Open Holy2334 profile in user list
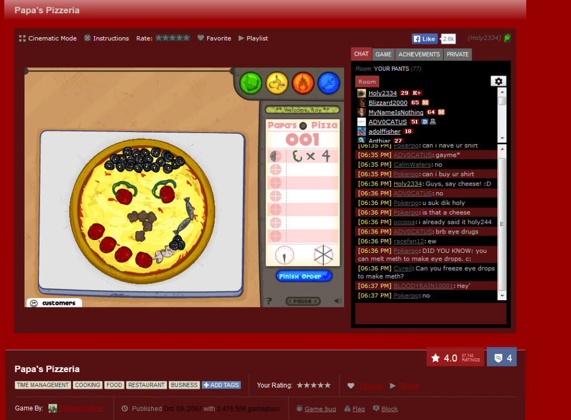The width and height of the screenshot is (571, 420). 383,93
